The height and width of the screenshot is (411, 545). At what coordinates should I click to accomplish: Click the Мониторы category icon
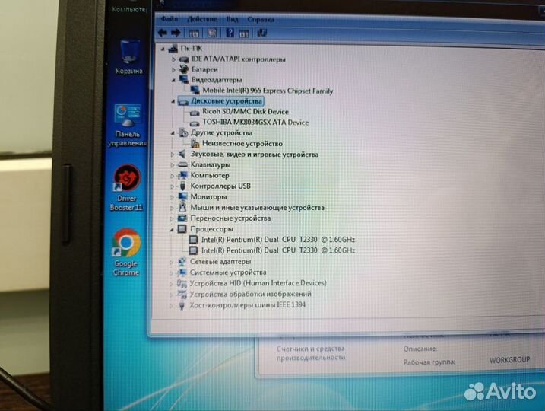click(x=183, y=196)
